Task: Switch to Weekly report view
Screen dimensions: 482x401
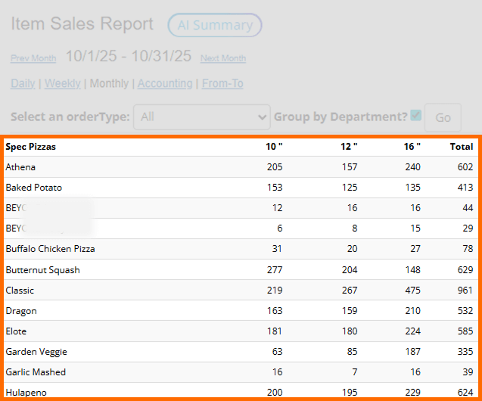Action: coord(62,83)
